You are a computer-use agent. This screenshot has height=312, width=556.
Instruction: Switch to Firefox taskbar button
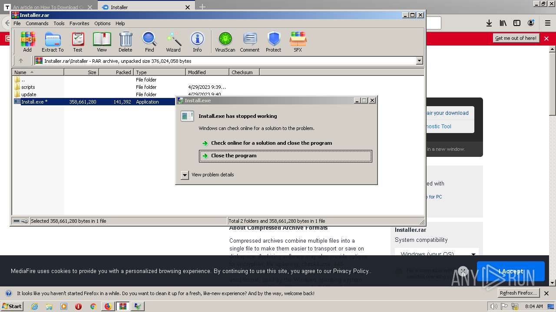pyautogui.click(x=108, y=306)
